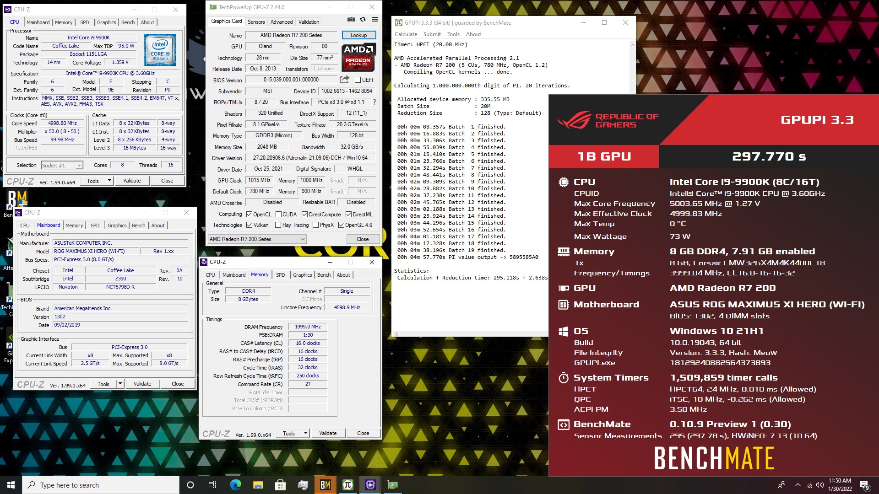Click the Bus Interface question mark icon
Image resolution: width=879 pixels, height=494 pixels.
(x=374, y=102)
